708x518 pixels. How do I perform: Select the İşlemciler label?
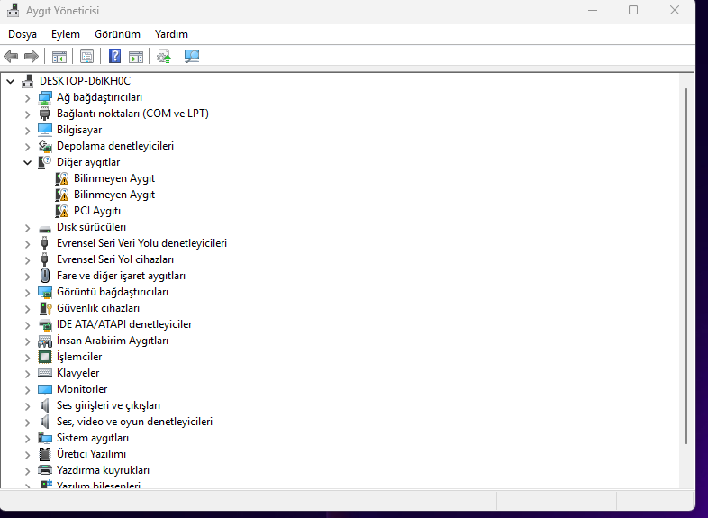tap(79, 357)
